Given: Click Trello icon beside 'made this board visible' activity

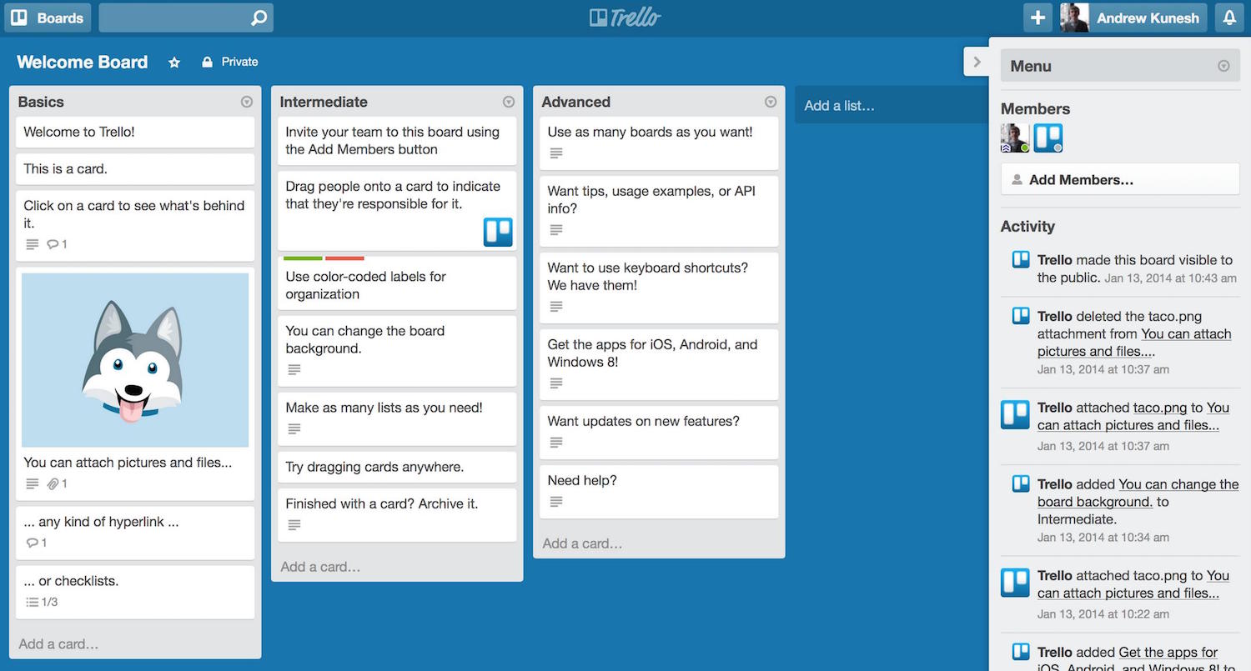Looking at the screenshot, I should 1021,259.
